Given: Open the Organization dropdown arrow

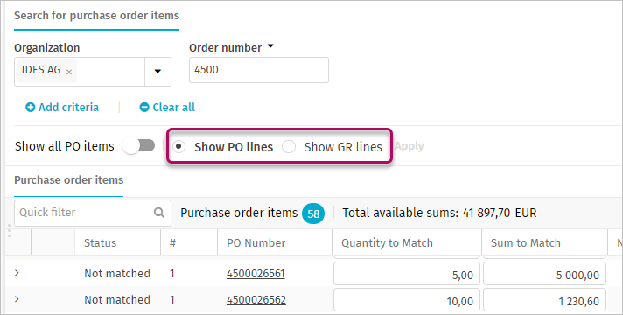Looking at the screenshot, I should click(x=157, y=72).
